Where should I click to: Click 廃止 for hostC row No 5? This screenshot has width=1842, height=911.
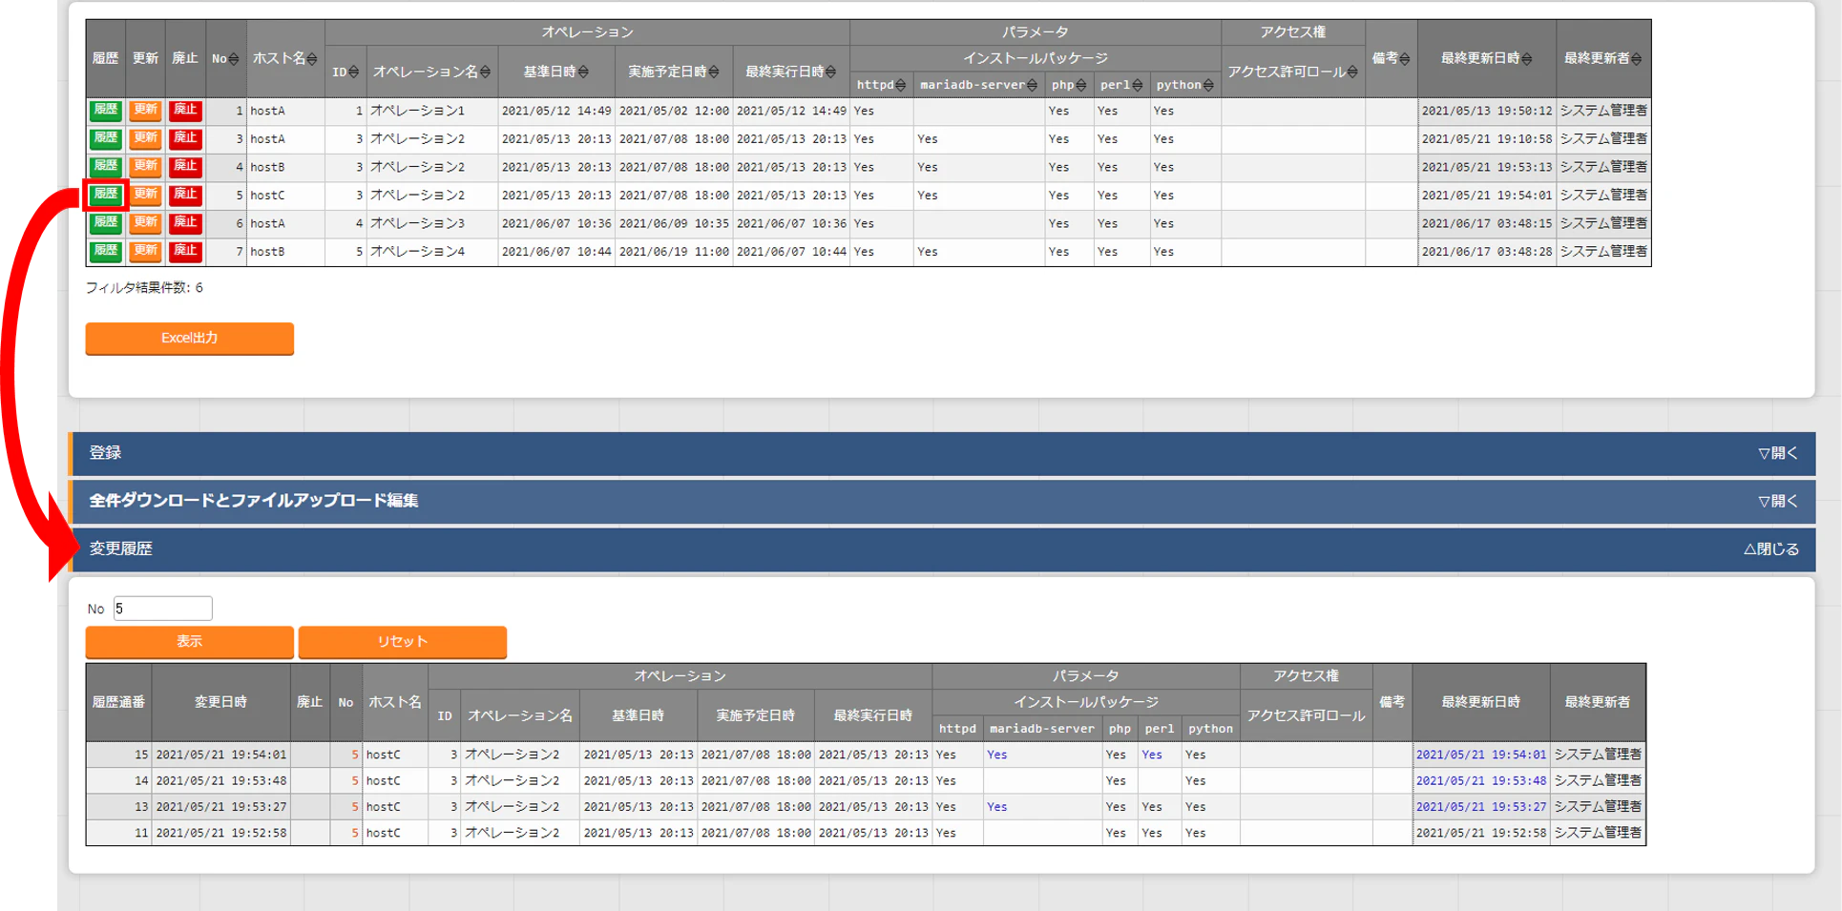click(x=185, y=195)
